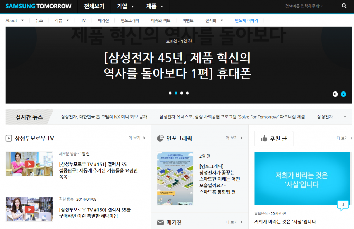Open the 유네스코 Solve For Tomorrow news link
Image resolution: width=354 pixels, height=229 pixels.
pos(232,117)
